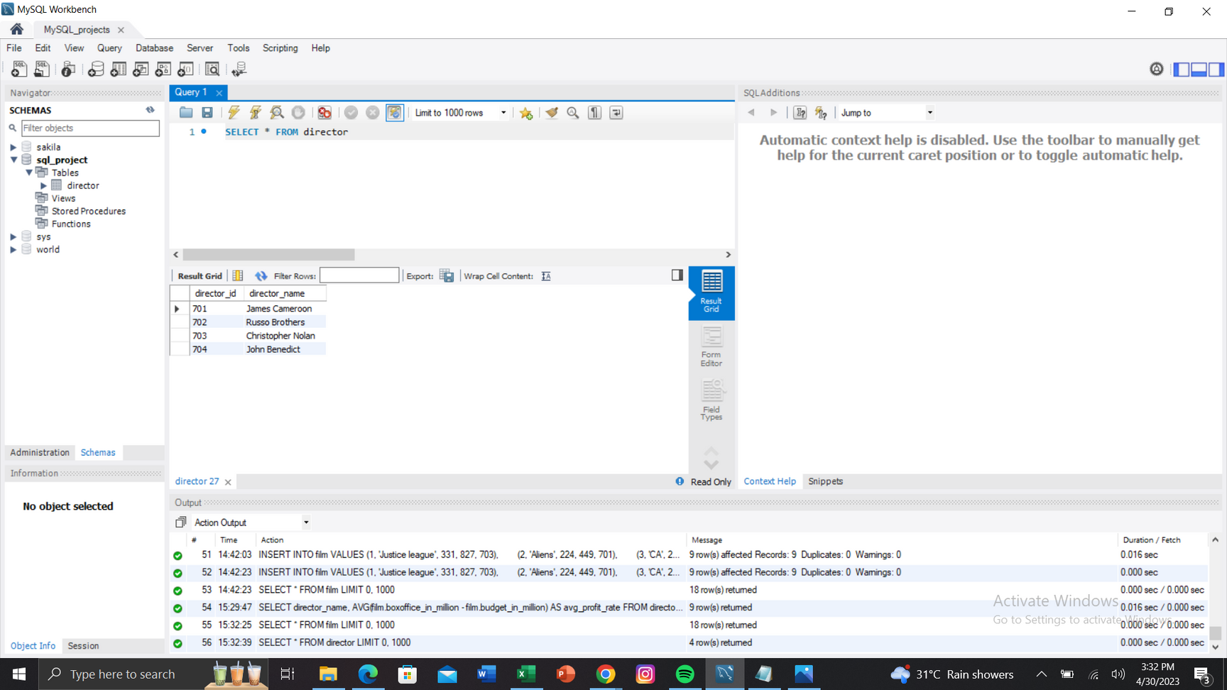Switch to the Administration tab
This screenshot has width=1227, height=690.
pos(40,452)
